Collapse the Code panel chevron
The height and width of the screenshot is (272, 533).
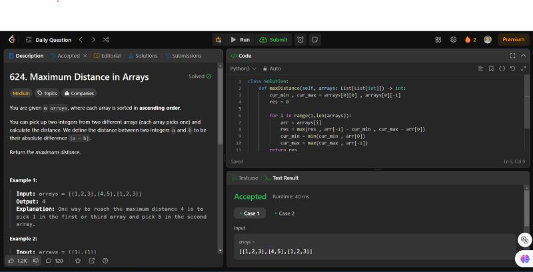click(x=524, y=56)
